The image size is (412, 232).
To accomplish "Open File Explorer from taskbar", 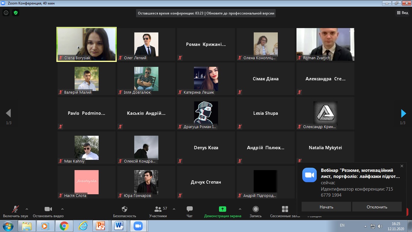I will coord(27,226).
